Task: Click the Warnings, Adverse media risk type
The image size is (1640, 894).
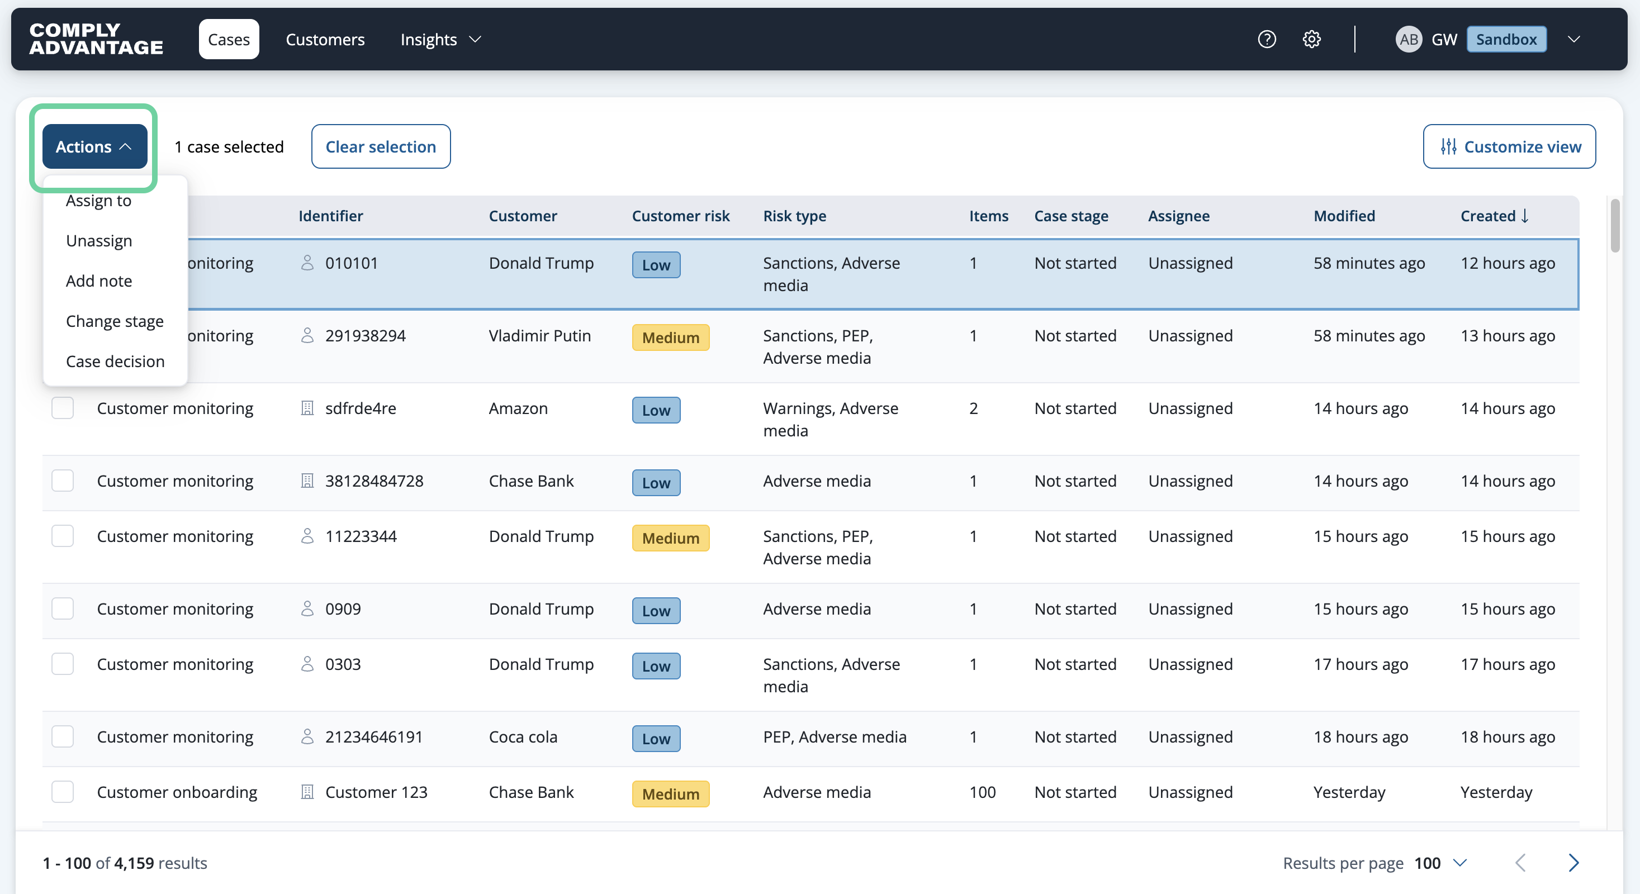Action: [831, 419]
